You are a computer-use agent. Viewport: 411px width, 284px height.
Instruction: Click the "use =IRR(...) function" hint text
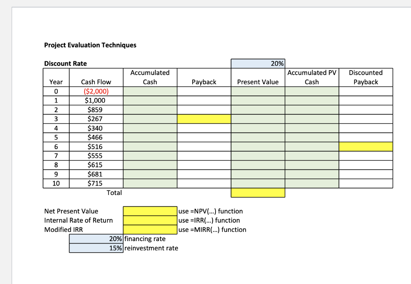[x=209, y=220]
